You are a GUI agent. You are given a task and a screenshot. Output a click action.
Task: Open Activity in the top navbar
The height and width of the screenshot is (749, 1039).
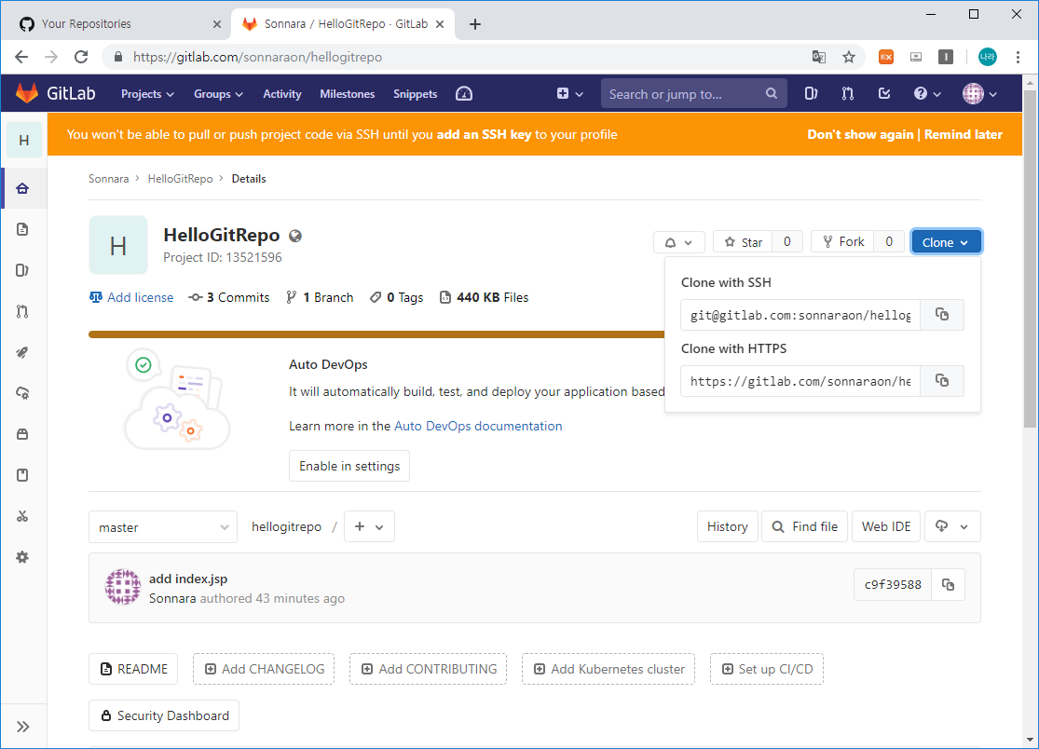click(x=282, y=94)
